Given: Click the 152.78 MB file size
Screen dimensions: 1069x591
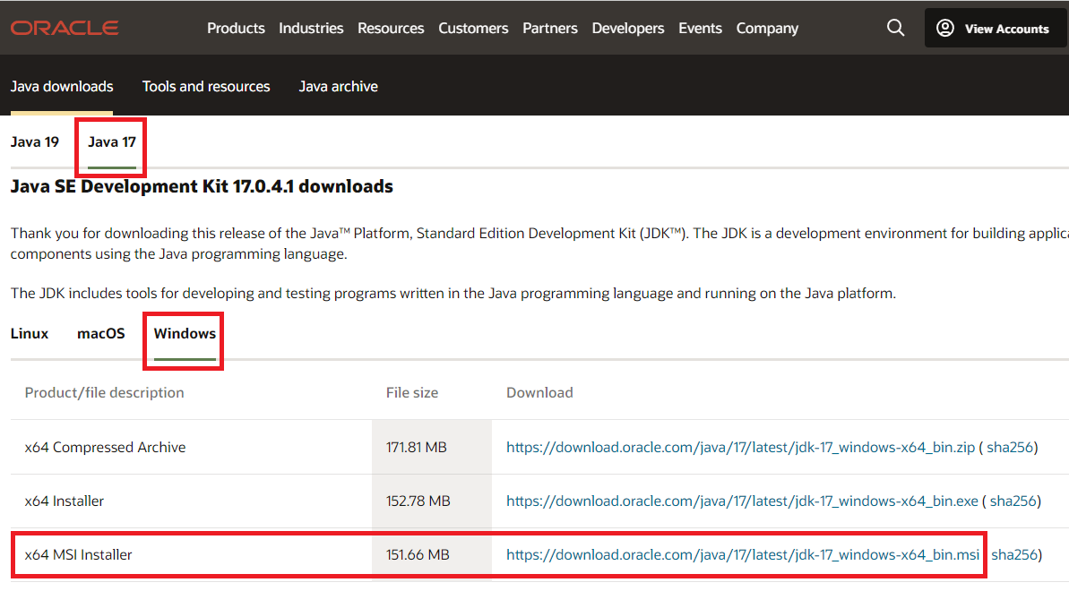Looking at the screenshot, I should (x=418, y=501).
